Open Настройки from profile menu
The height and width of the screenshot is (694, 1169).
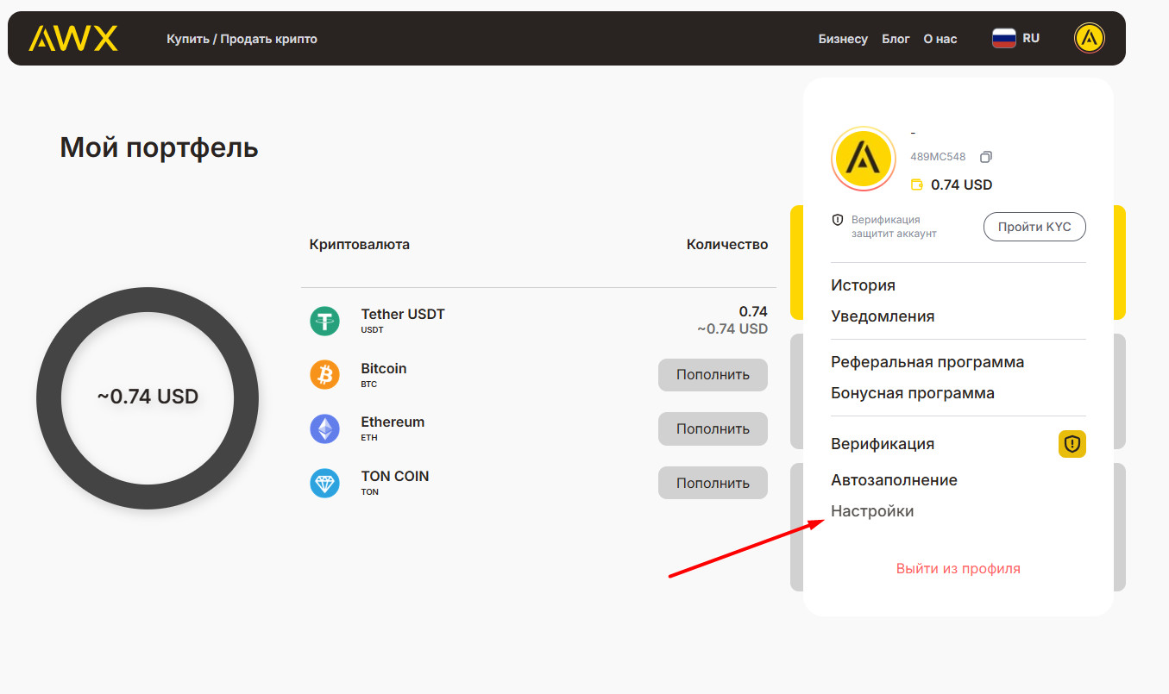[x=872, y=511]
